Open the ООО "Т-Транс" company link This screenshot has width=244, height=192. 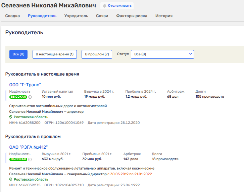pos(25,85)
